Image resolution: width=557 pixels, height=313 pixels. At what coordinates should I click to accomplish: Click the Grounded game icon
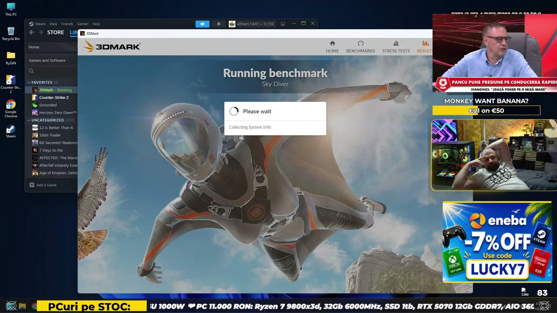click(x=35, y=105)
